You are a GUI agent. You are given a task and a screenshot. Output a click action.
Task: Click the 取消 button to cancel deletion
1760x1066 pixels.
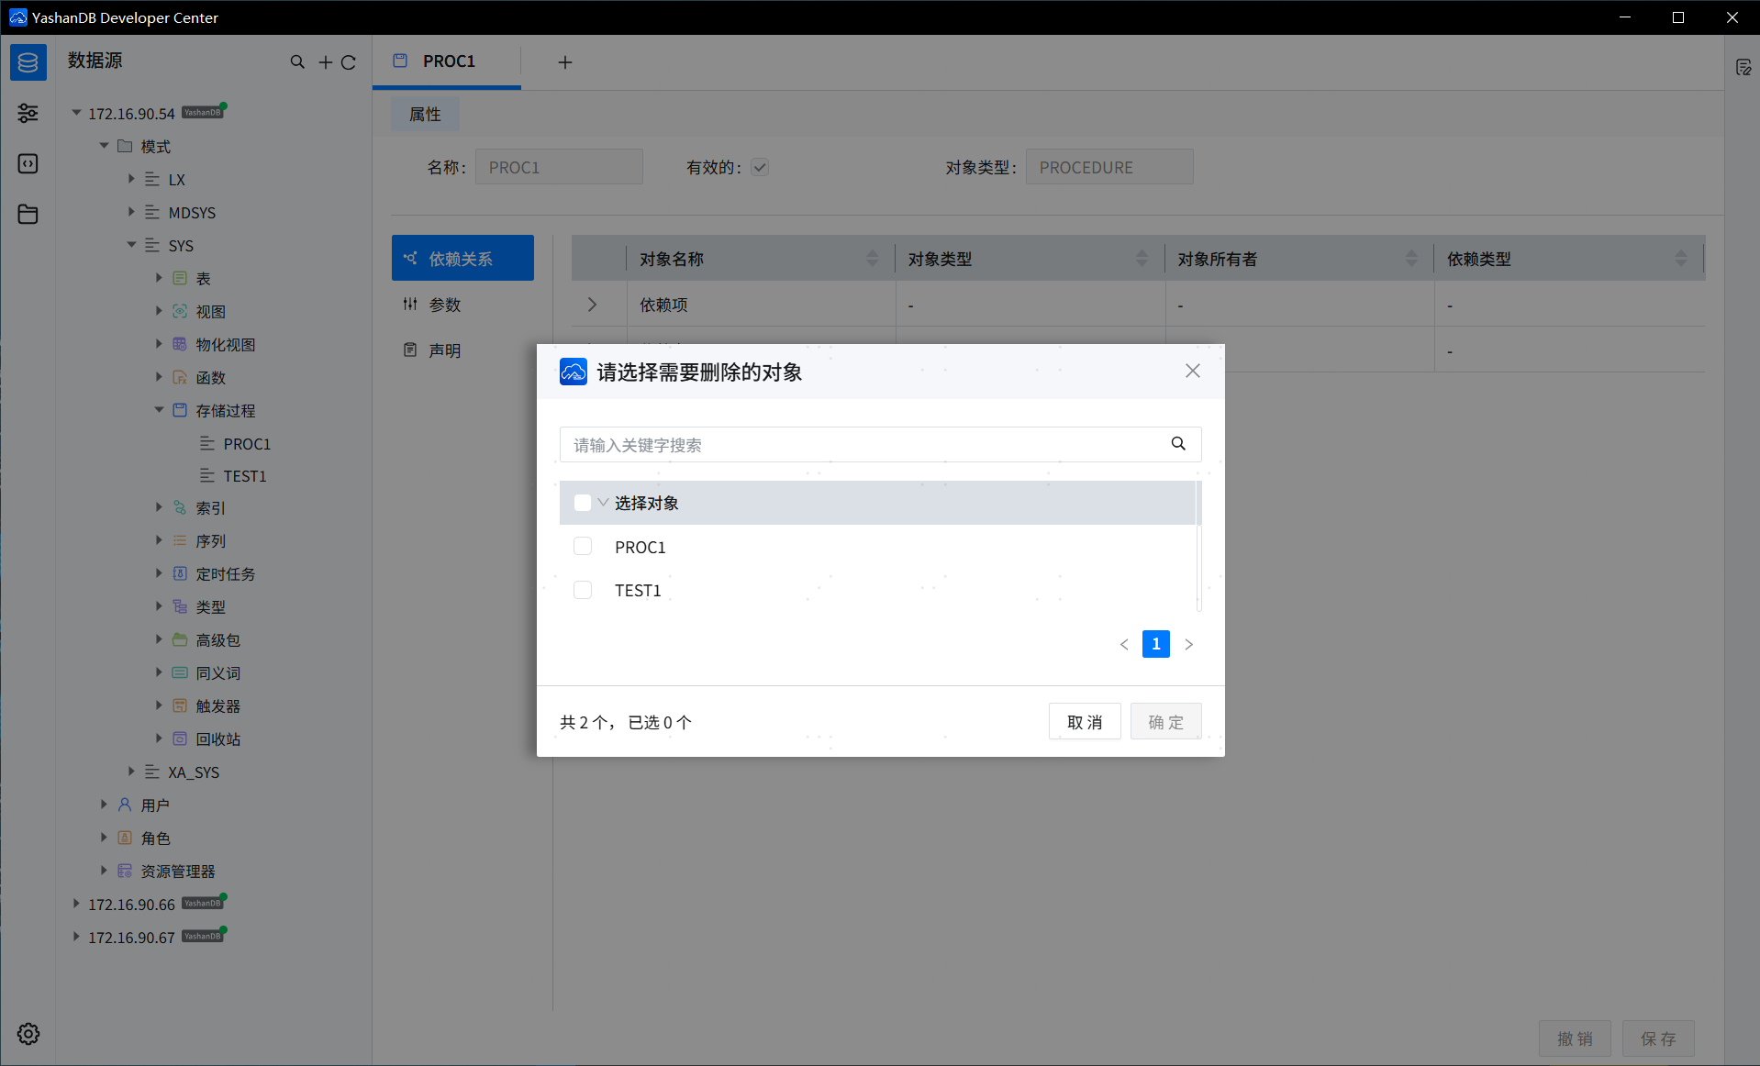tap(1084, 721)
